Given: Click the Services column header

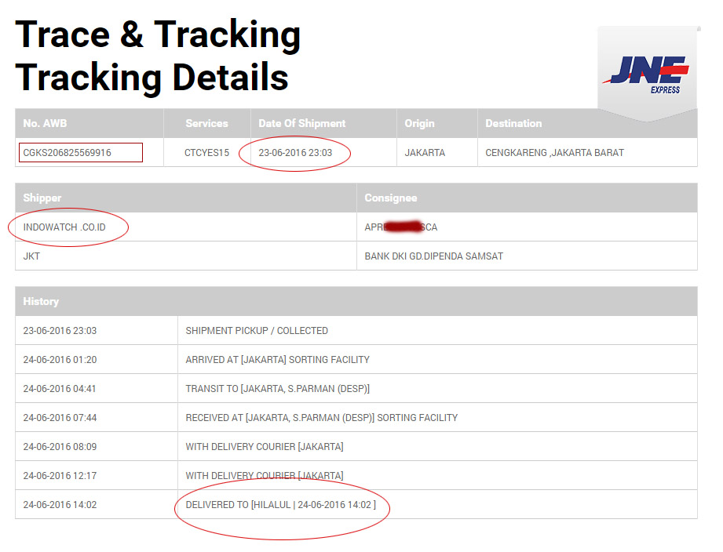Looking at the screenshot, I should [206, 124].
